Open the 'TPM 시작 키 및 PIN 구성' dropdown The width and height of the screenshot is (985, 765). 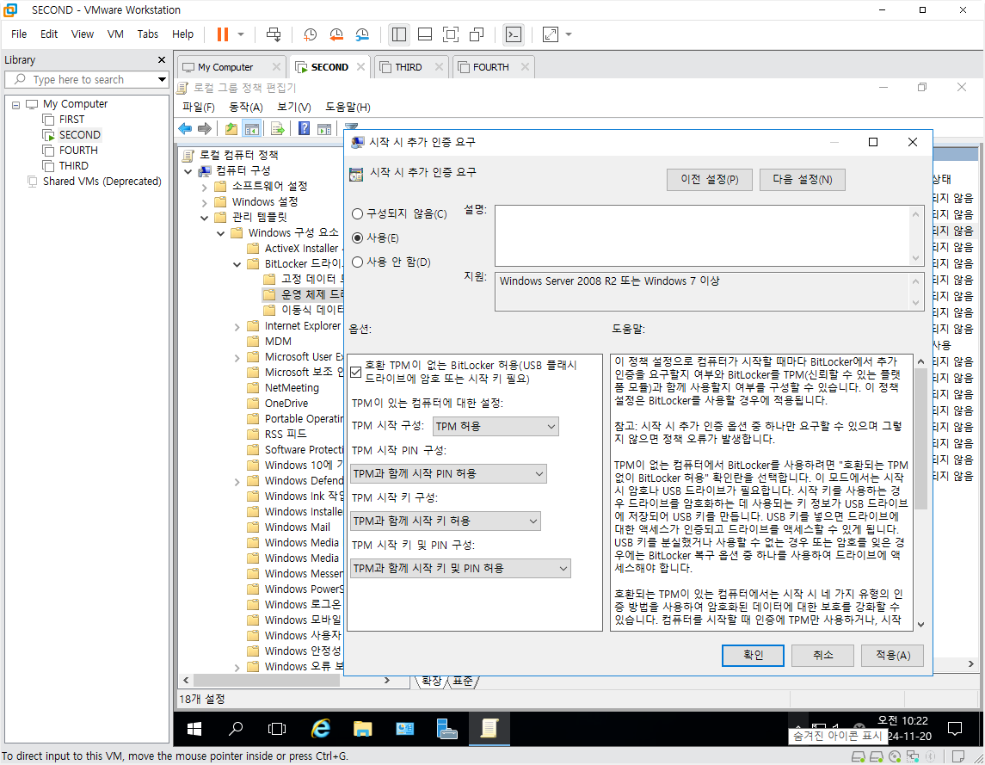pos(460,568)
